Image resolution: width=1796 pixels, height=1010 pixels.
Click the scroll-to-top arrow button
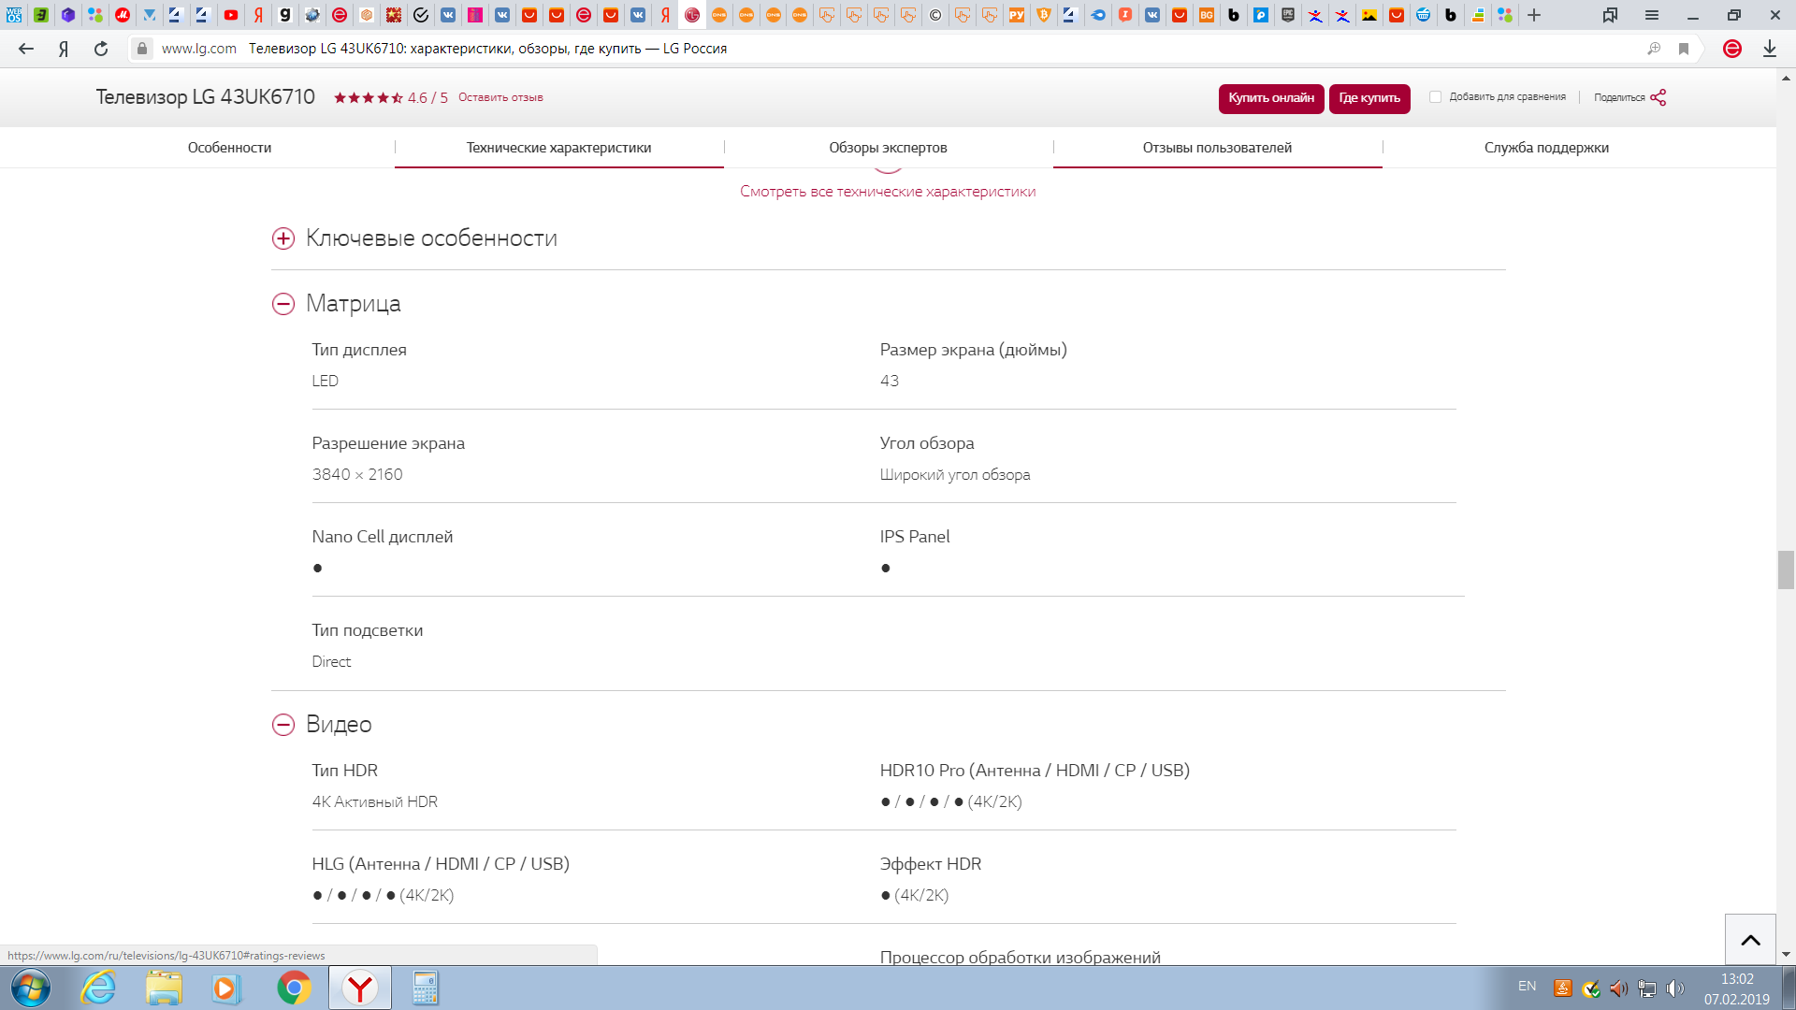click(1750, 940)
